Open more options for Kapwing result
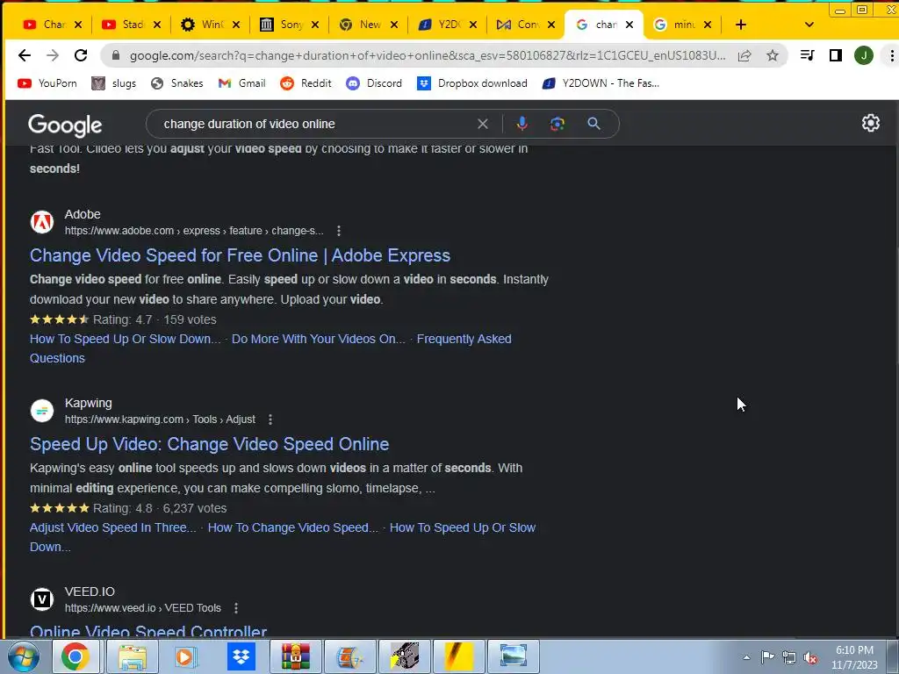 [270, 419]
